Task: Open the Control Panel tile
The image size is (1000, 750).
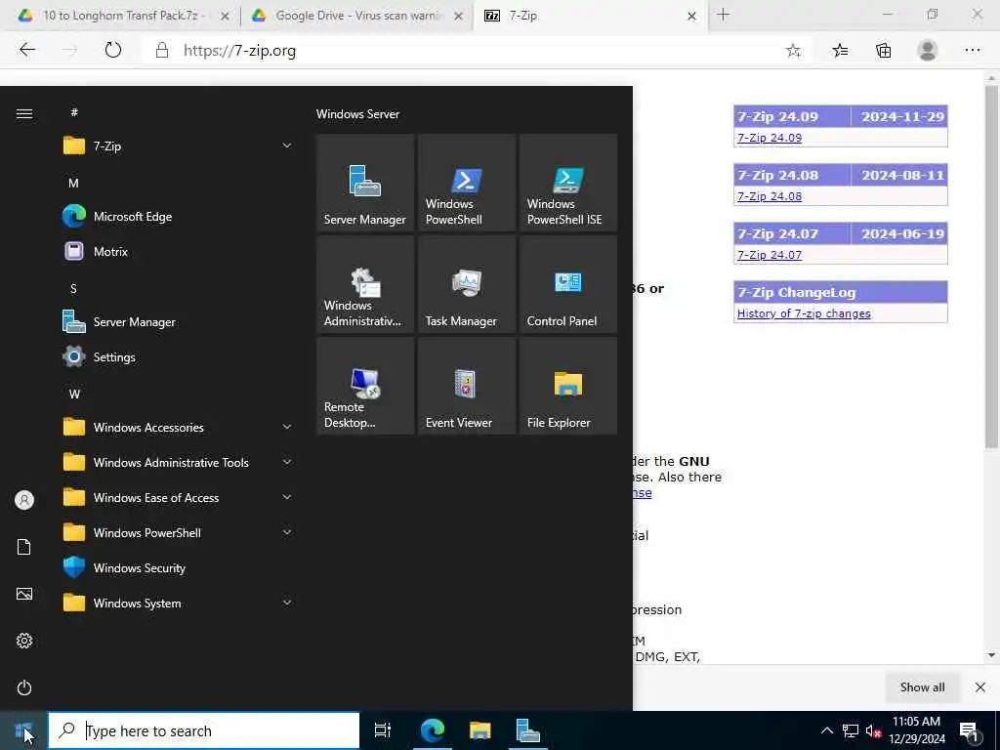Action: pyautogui.click(x=567, y=284)
